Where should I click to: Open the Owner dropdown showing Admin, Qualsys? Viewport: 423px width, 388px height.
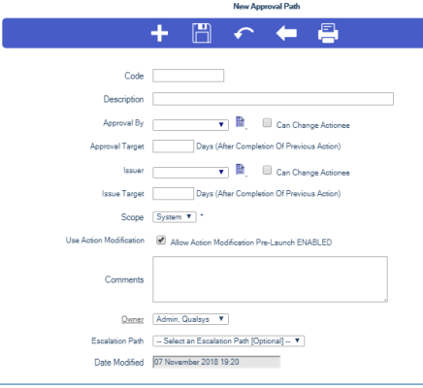click(x=190, y=319)
